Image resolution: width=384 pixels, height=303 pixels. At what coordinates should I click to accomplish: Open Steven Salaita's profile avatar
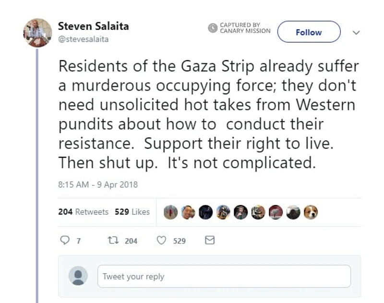tap(36, 31)
